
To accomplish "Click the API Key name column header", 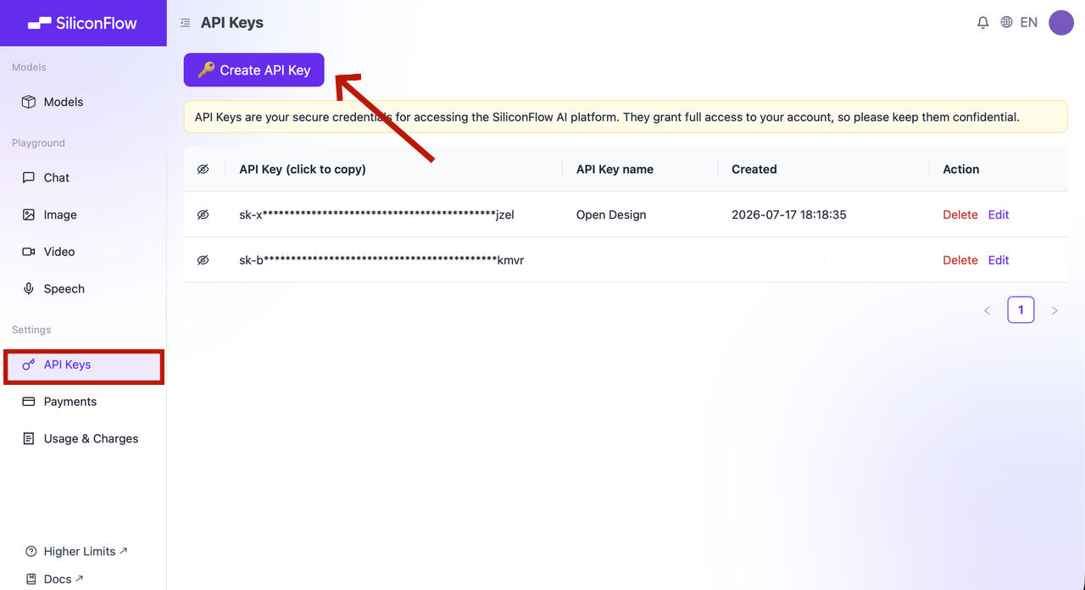I will point(615,170).
